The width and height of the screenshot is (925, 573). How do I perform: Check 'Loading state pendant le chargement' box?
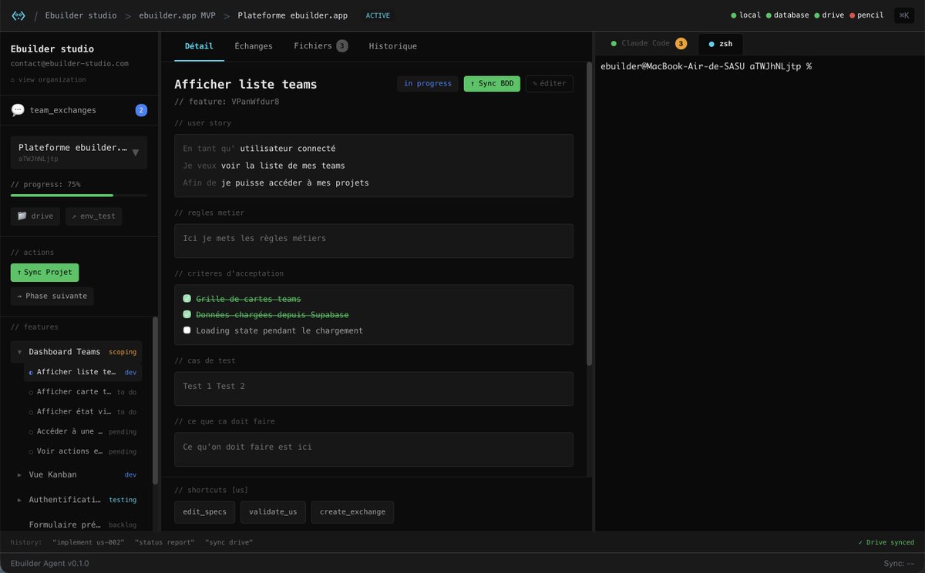point(187,330)
